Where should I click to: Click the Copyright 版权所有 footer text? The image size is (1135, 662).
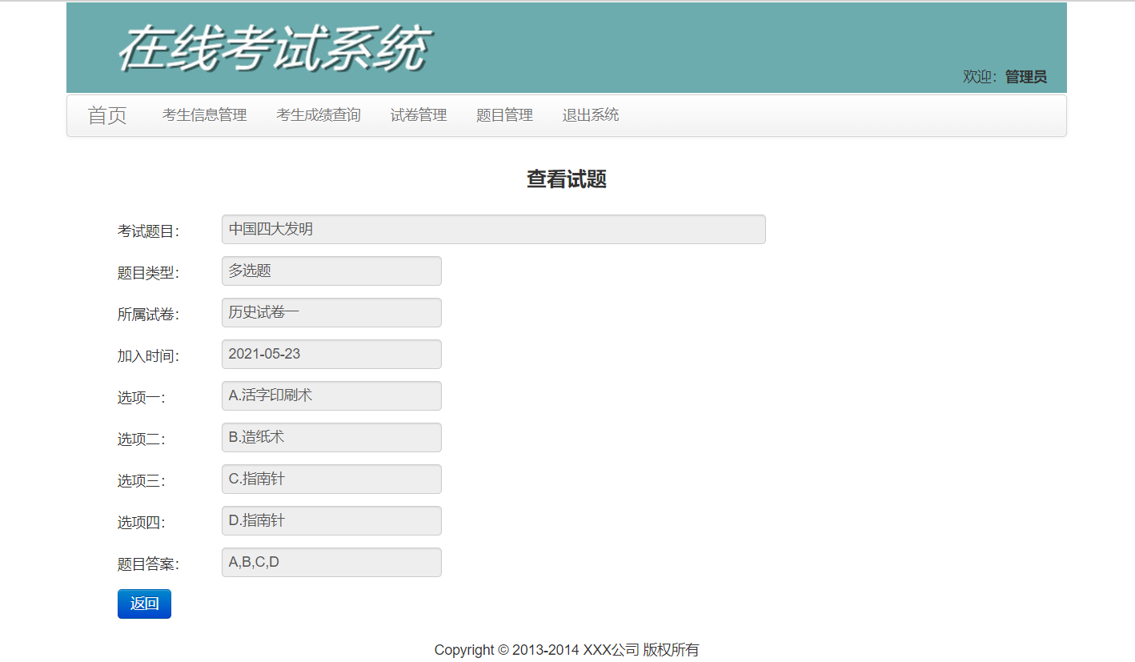click(567, 650)
